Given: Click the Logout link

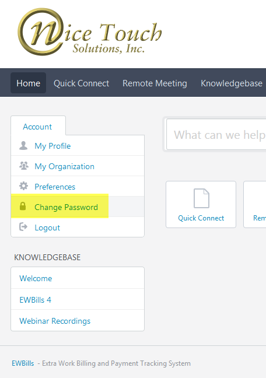Looking at the screenshot, I should [47, 228].
